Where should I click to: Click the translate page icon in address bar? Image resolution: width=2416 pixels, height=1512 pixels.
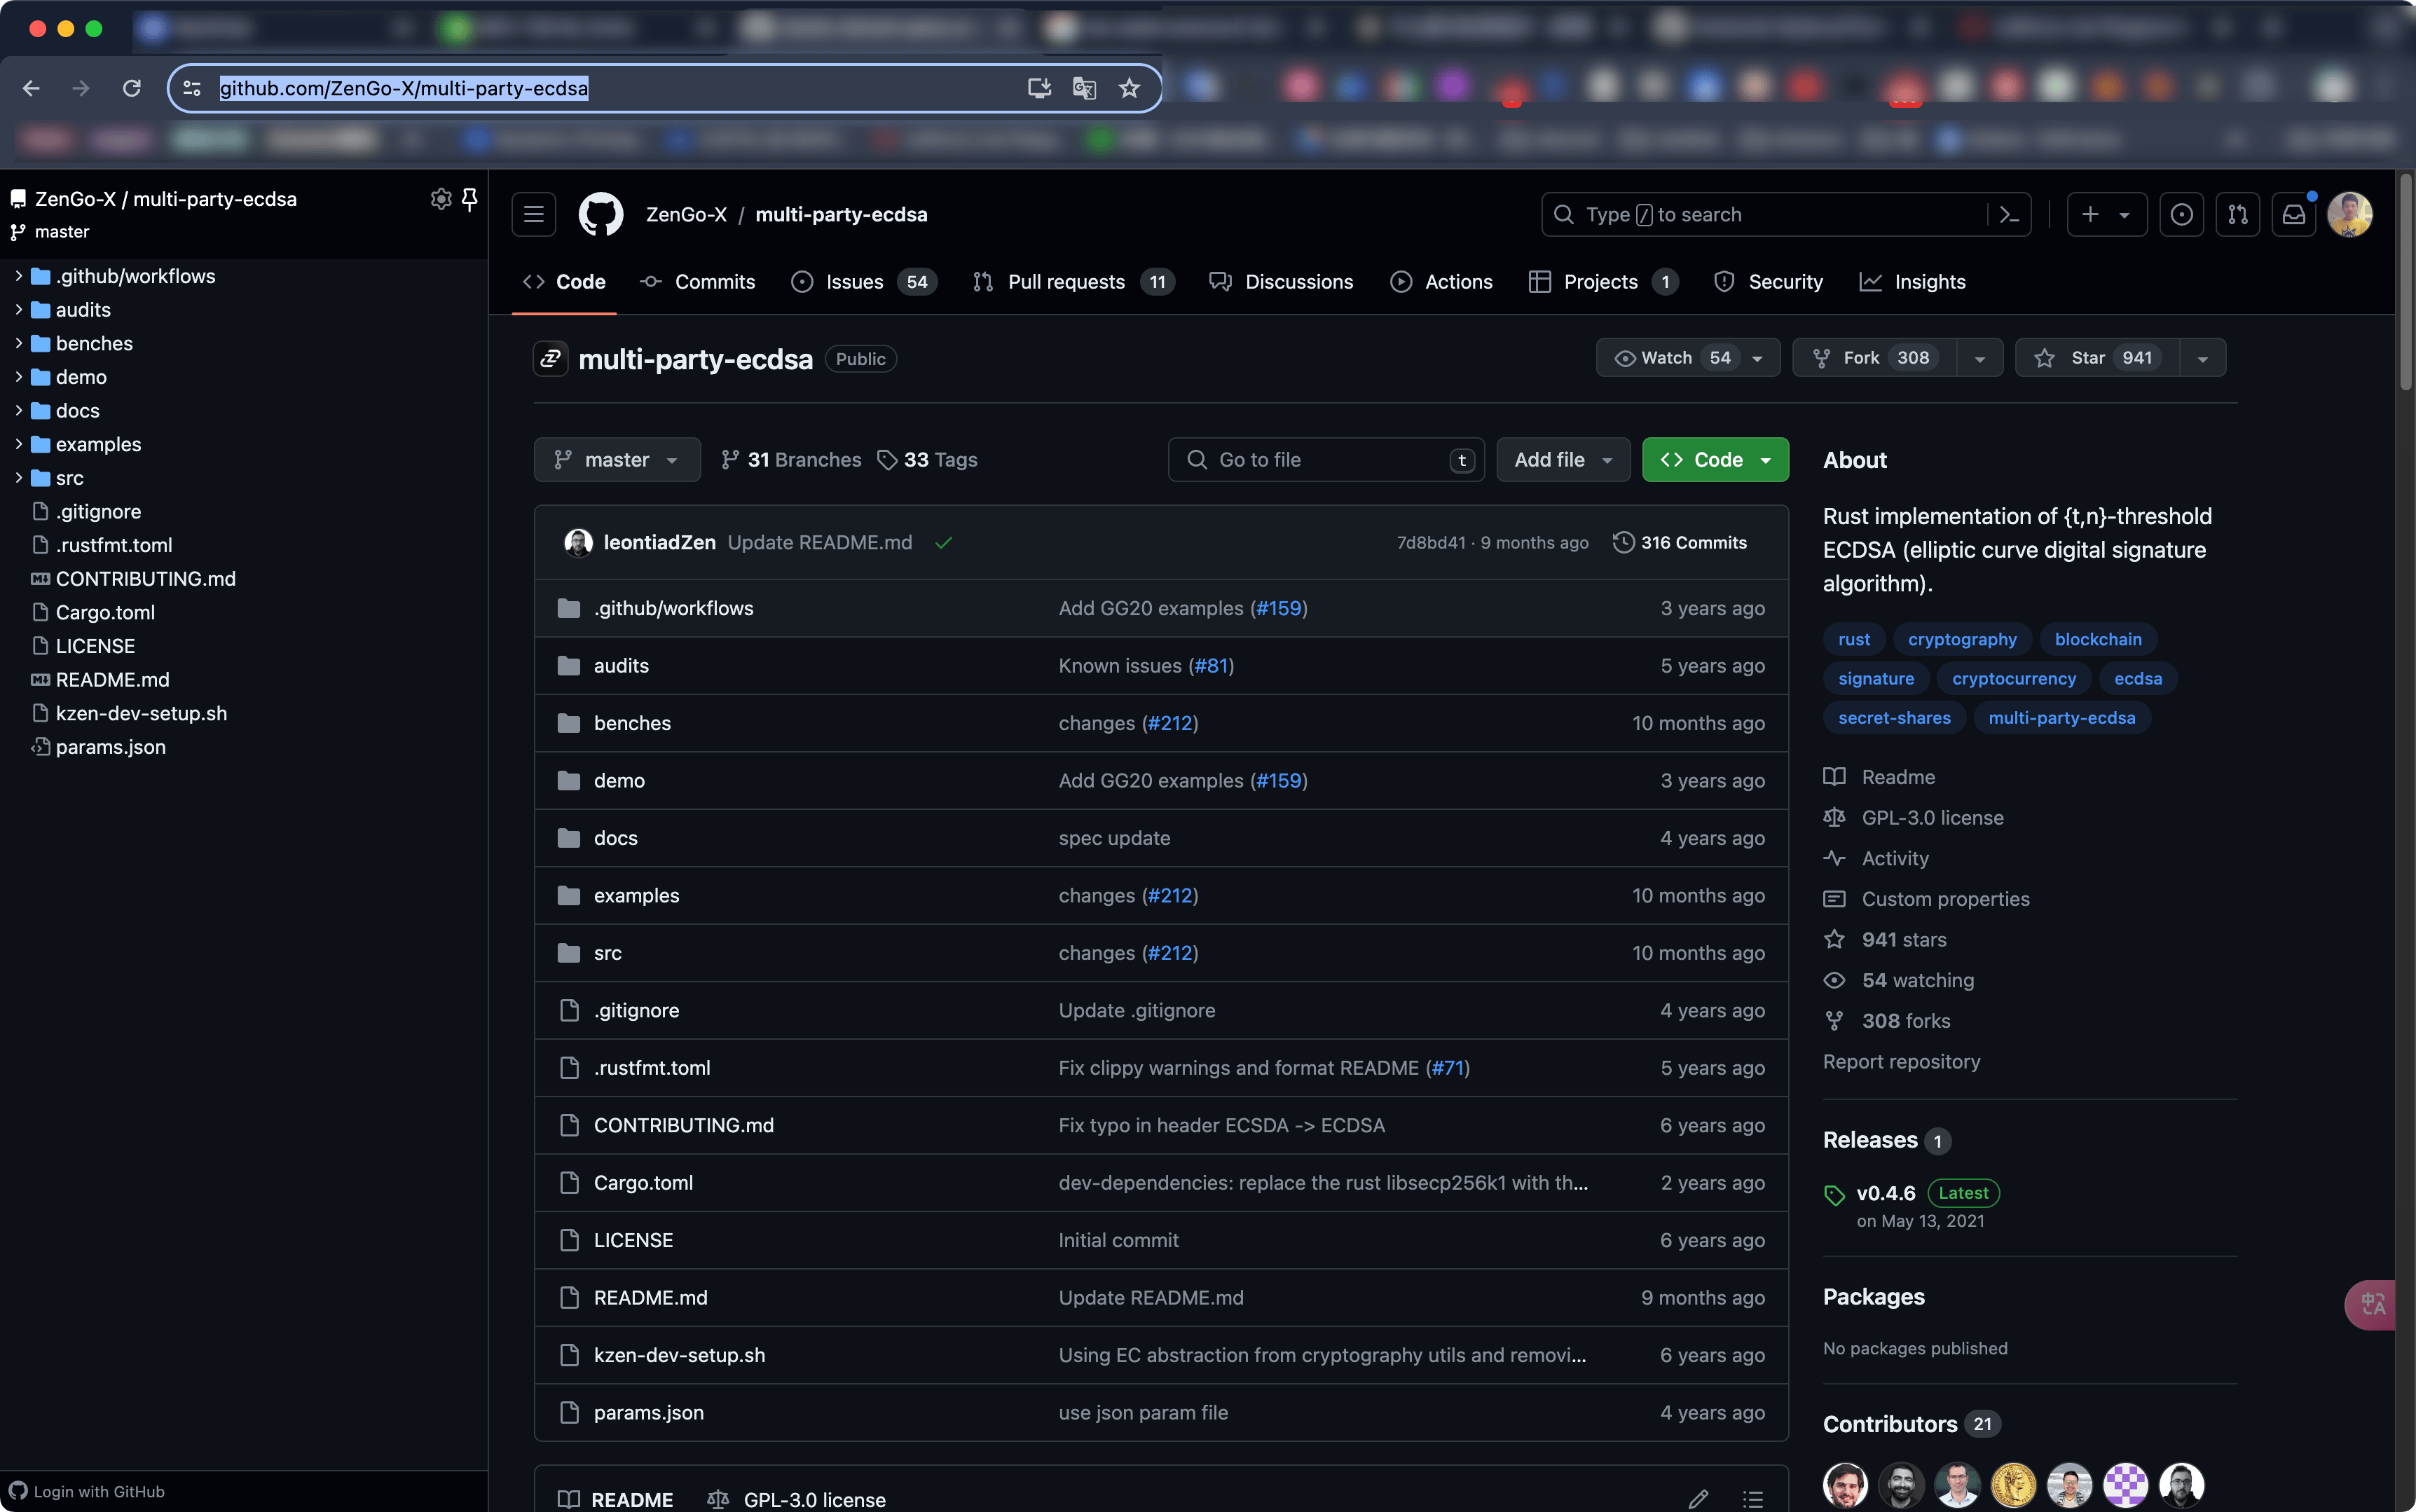click(1084, 88)
